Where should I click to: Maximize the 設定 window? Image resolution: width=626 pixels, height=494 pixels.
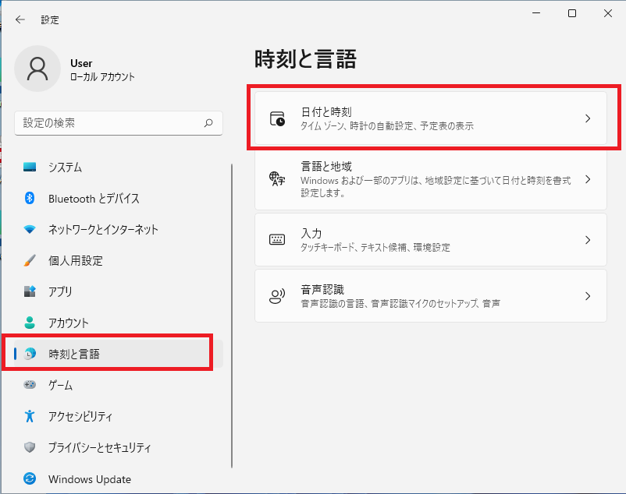[x=571, y=13]
